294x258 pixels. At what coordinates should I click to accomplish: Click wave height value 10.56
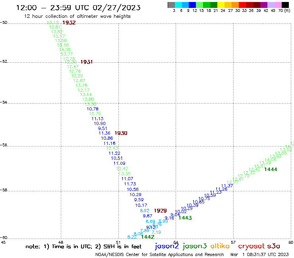[133, 189]
